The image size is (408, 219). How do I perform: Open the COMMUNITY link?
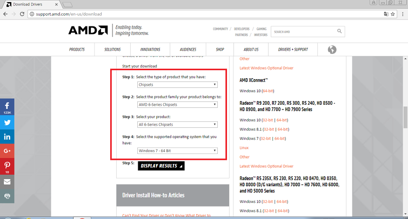220,29
